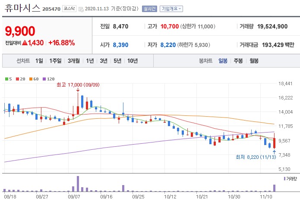
Task: Switch to 일봉 daily candle chart
Action: 223,61
